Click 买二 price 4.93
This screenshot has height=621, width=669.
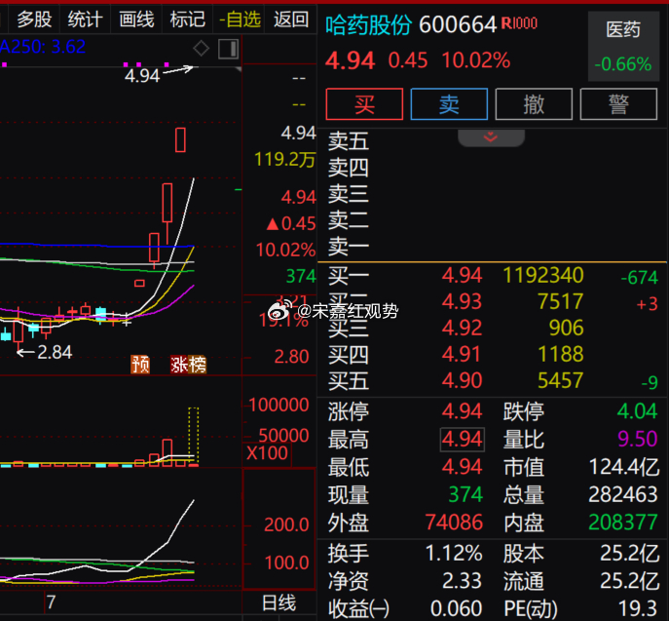point(462,301)
